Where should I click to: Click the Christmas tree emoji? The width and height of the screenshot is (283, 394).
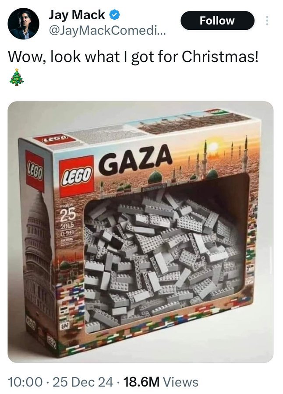(x=17, y=77)
